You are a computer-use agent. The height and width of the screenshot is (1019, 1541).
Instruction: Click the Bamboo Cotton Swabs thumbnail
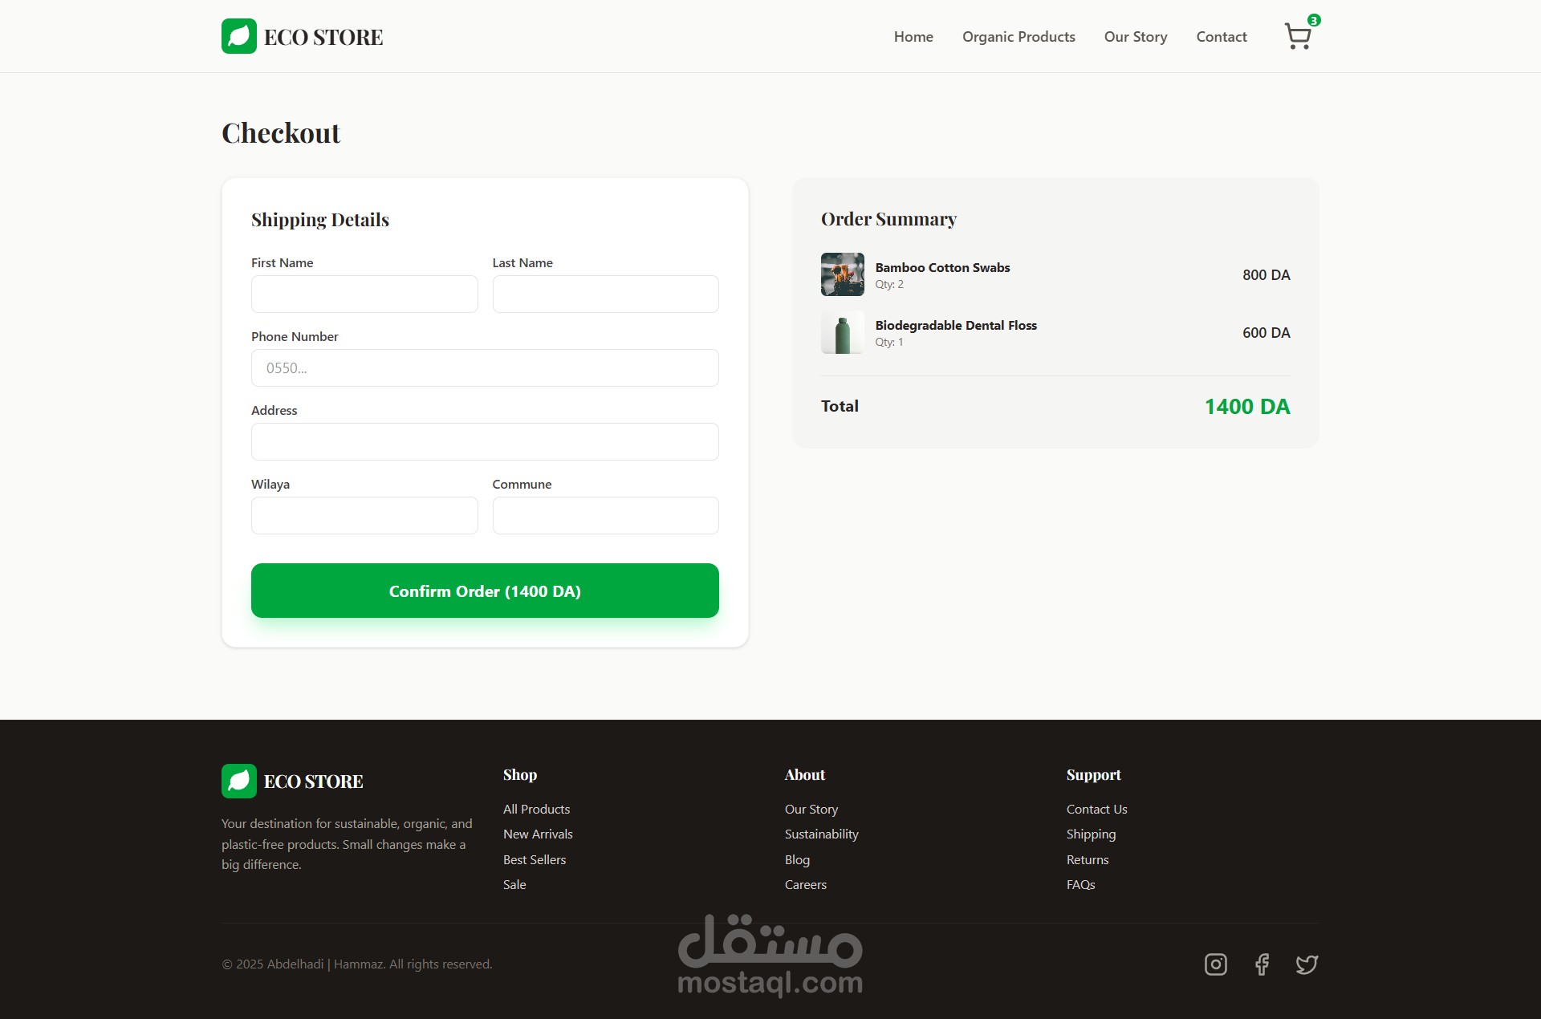coord(842,274)
